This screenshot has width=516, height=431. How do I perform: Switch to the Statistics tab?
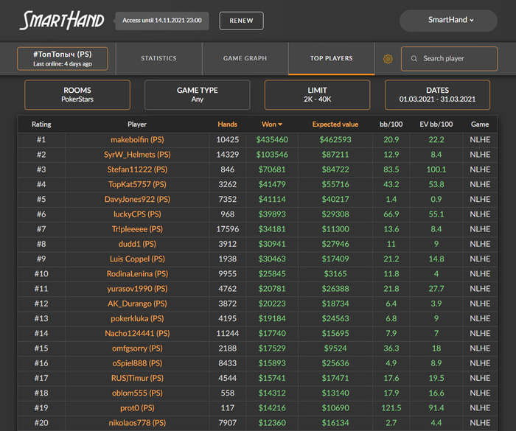pos(159,58)
